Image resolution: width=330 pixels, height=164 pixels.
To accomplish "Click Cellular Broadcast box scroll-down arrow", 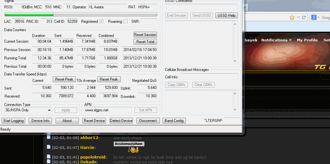I will pyautogui.click(x=235, y=110).
